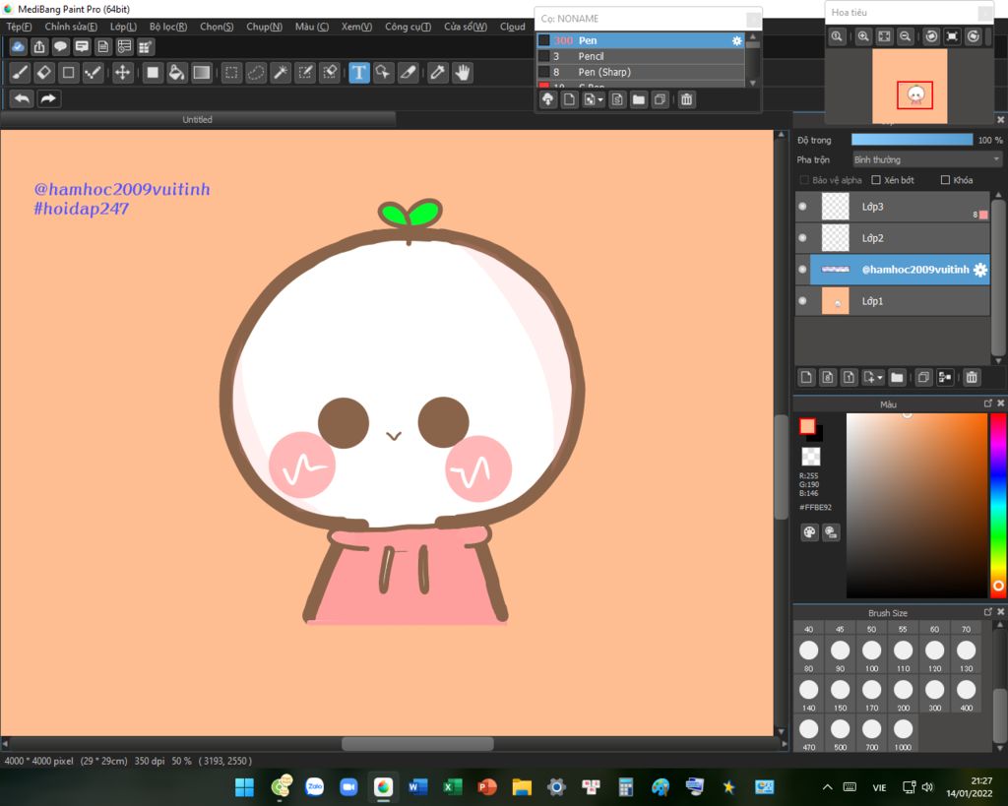The height and width of the screenshot is (806, 1008).
Task: Select the Eyedropper tool
Action: [x=438, y=73]
